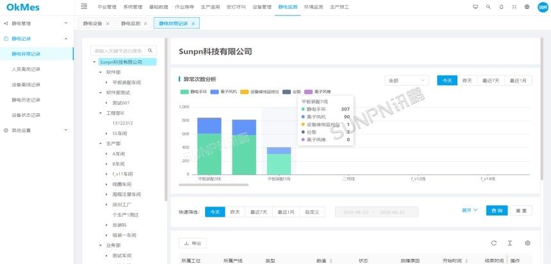Open the user avatar menu
The width and height of the screenshot is (551, 264).
tap(543, 7)
